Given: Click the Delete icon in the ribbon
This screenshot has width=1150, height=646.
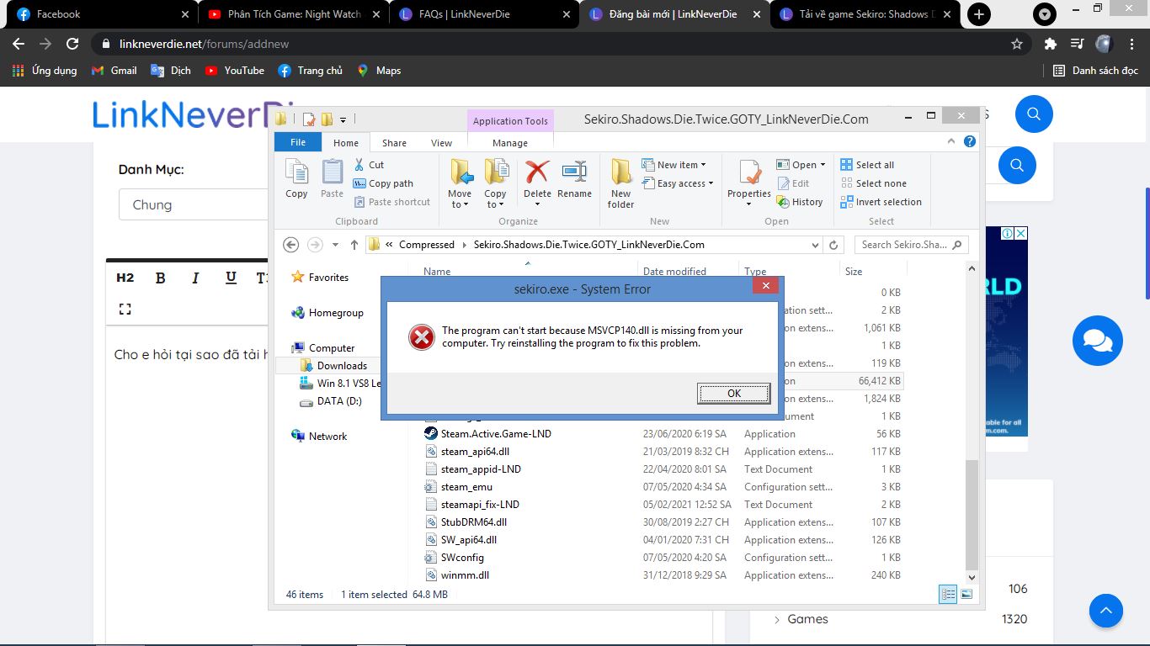Looking at the screenshot, I should pos(537,173).
